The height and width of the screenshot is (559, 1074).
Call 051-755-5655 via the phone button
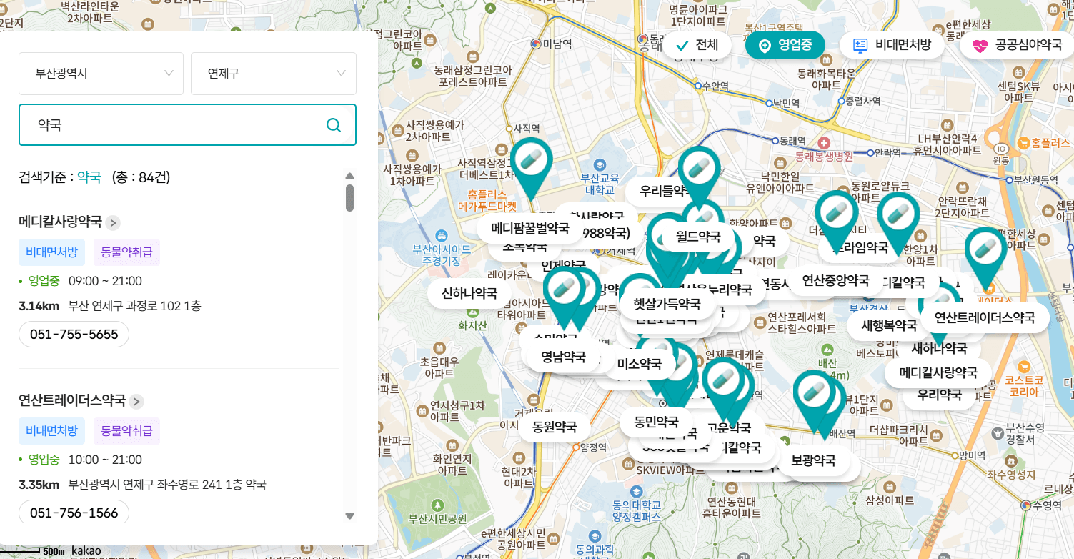pyautogui.click(x=74, y=334)
